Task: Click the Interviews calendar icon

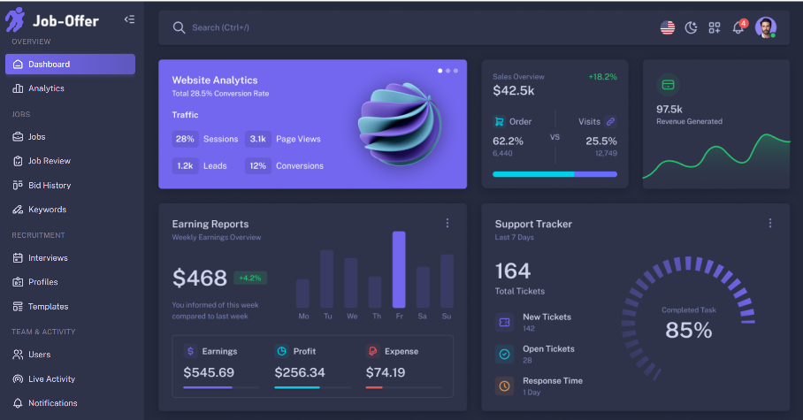Action: click(x=18, y=257)
